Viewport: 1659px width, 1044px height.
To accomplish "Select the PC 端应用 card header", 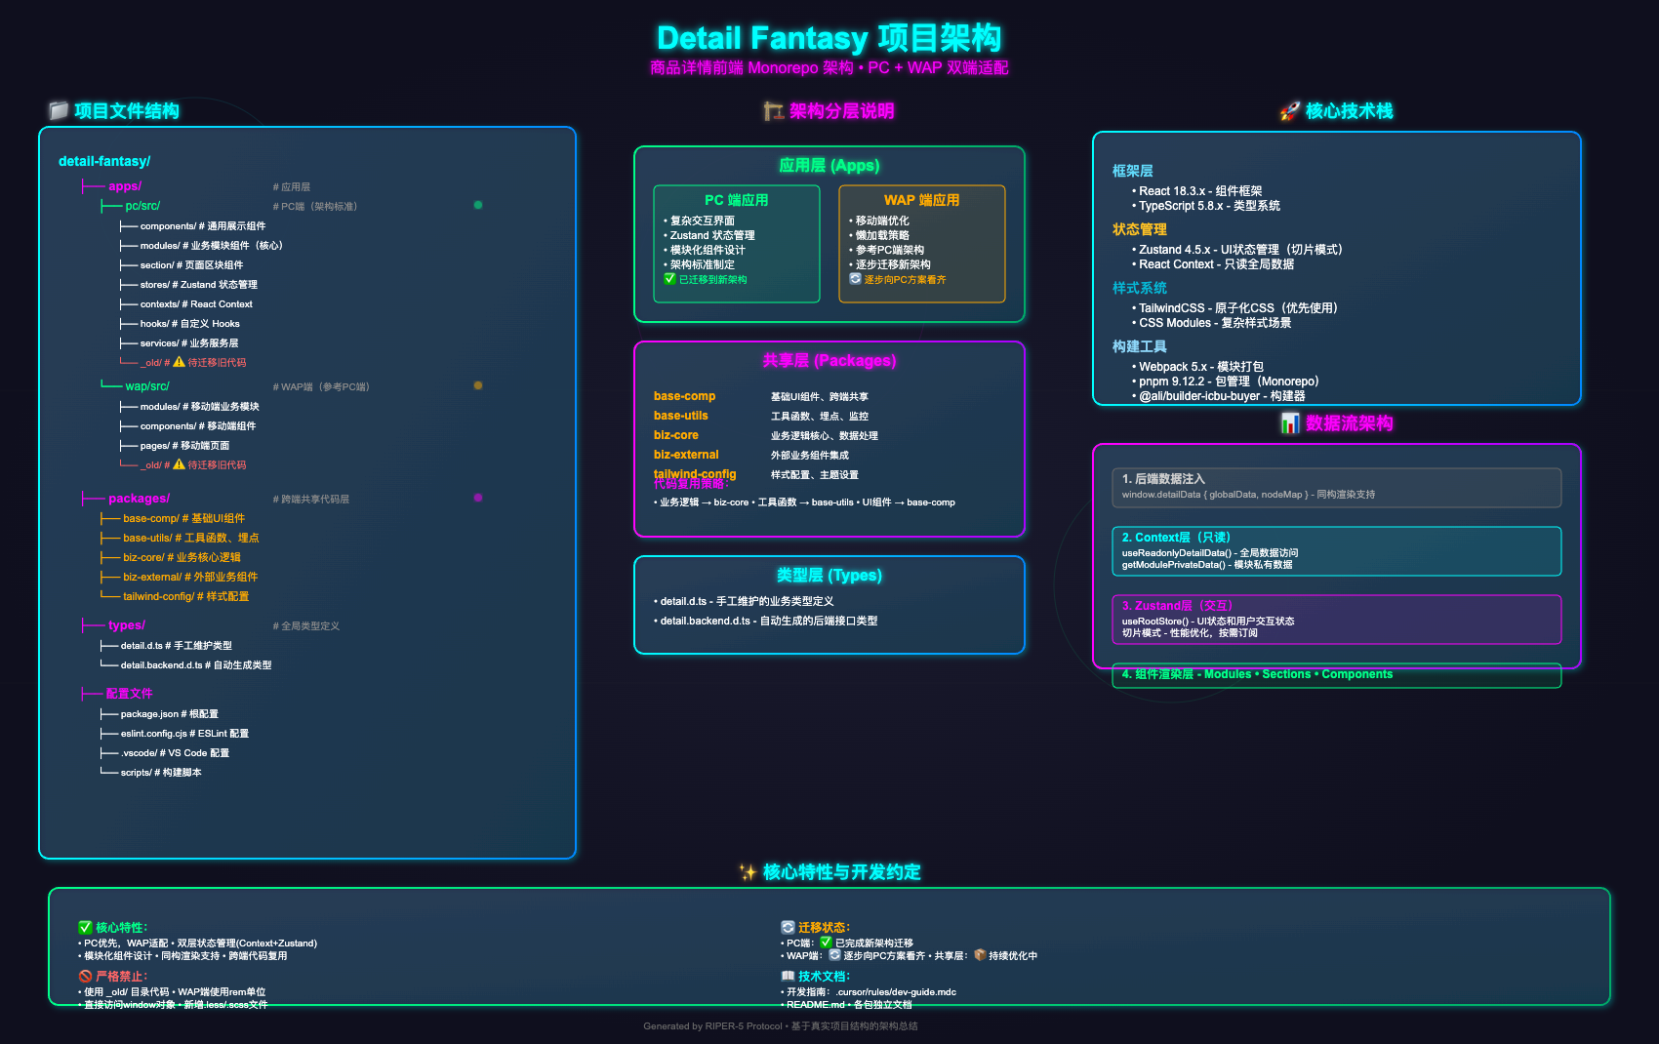I will click(x=736, y=200).
